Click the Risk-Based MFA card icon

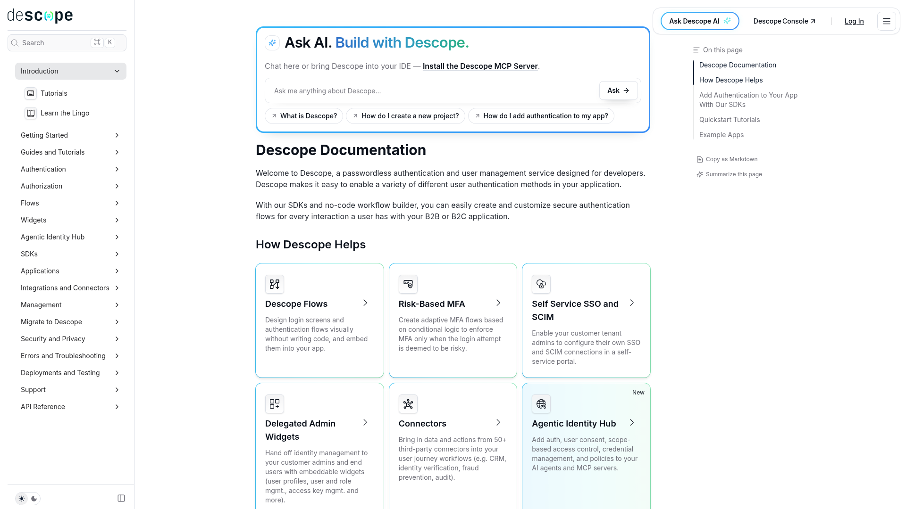[408, 284]
